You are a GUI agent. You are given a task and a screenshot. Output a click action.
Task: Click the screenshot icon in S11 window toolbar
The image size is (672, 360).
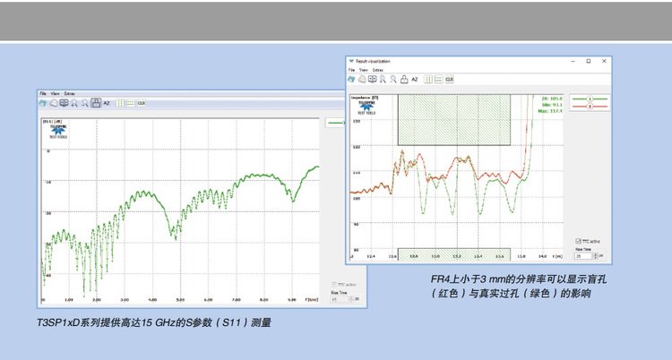tap(64, 103)
